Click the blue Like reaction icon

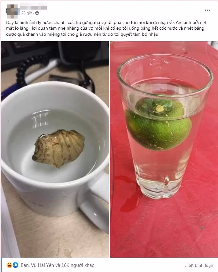(x=15, y=265)
